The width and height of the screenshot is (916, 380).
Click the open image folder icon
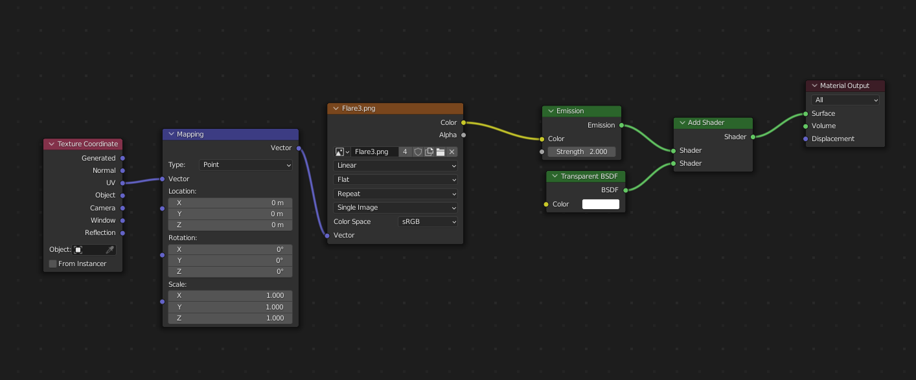pyautogui.click(x=441, y=151)
